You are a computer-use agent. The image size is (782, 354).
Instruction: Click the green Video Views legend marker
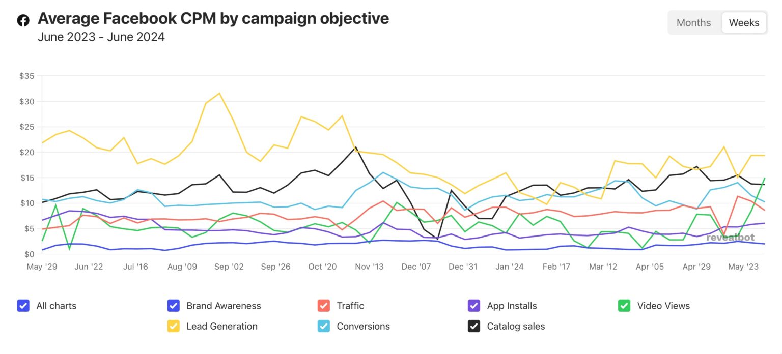[x=624, y=305]
